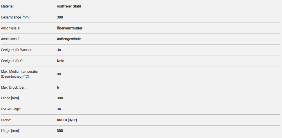Select the Nein value for Öl

61,61
